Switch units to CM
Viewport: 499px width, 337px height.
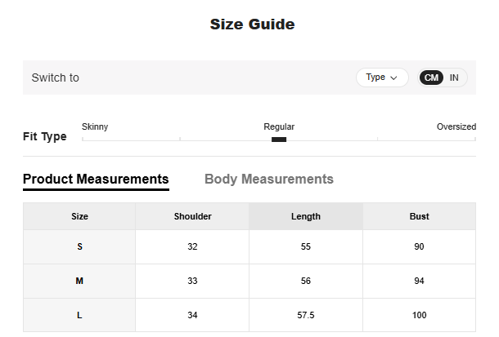432,78
